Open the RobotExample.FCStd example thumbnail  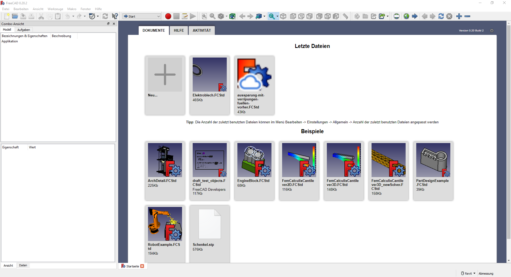165,224
